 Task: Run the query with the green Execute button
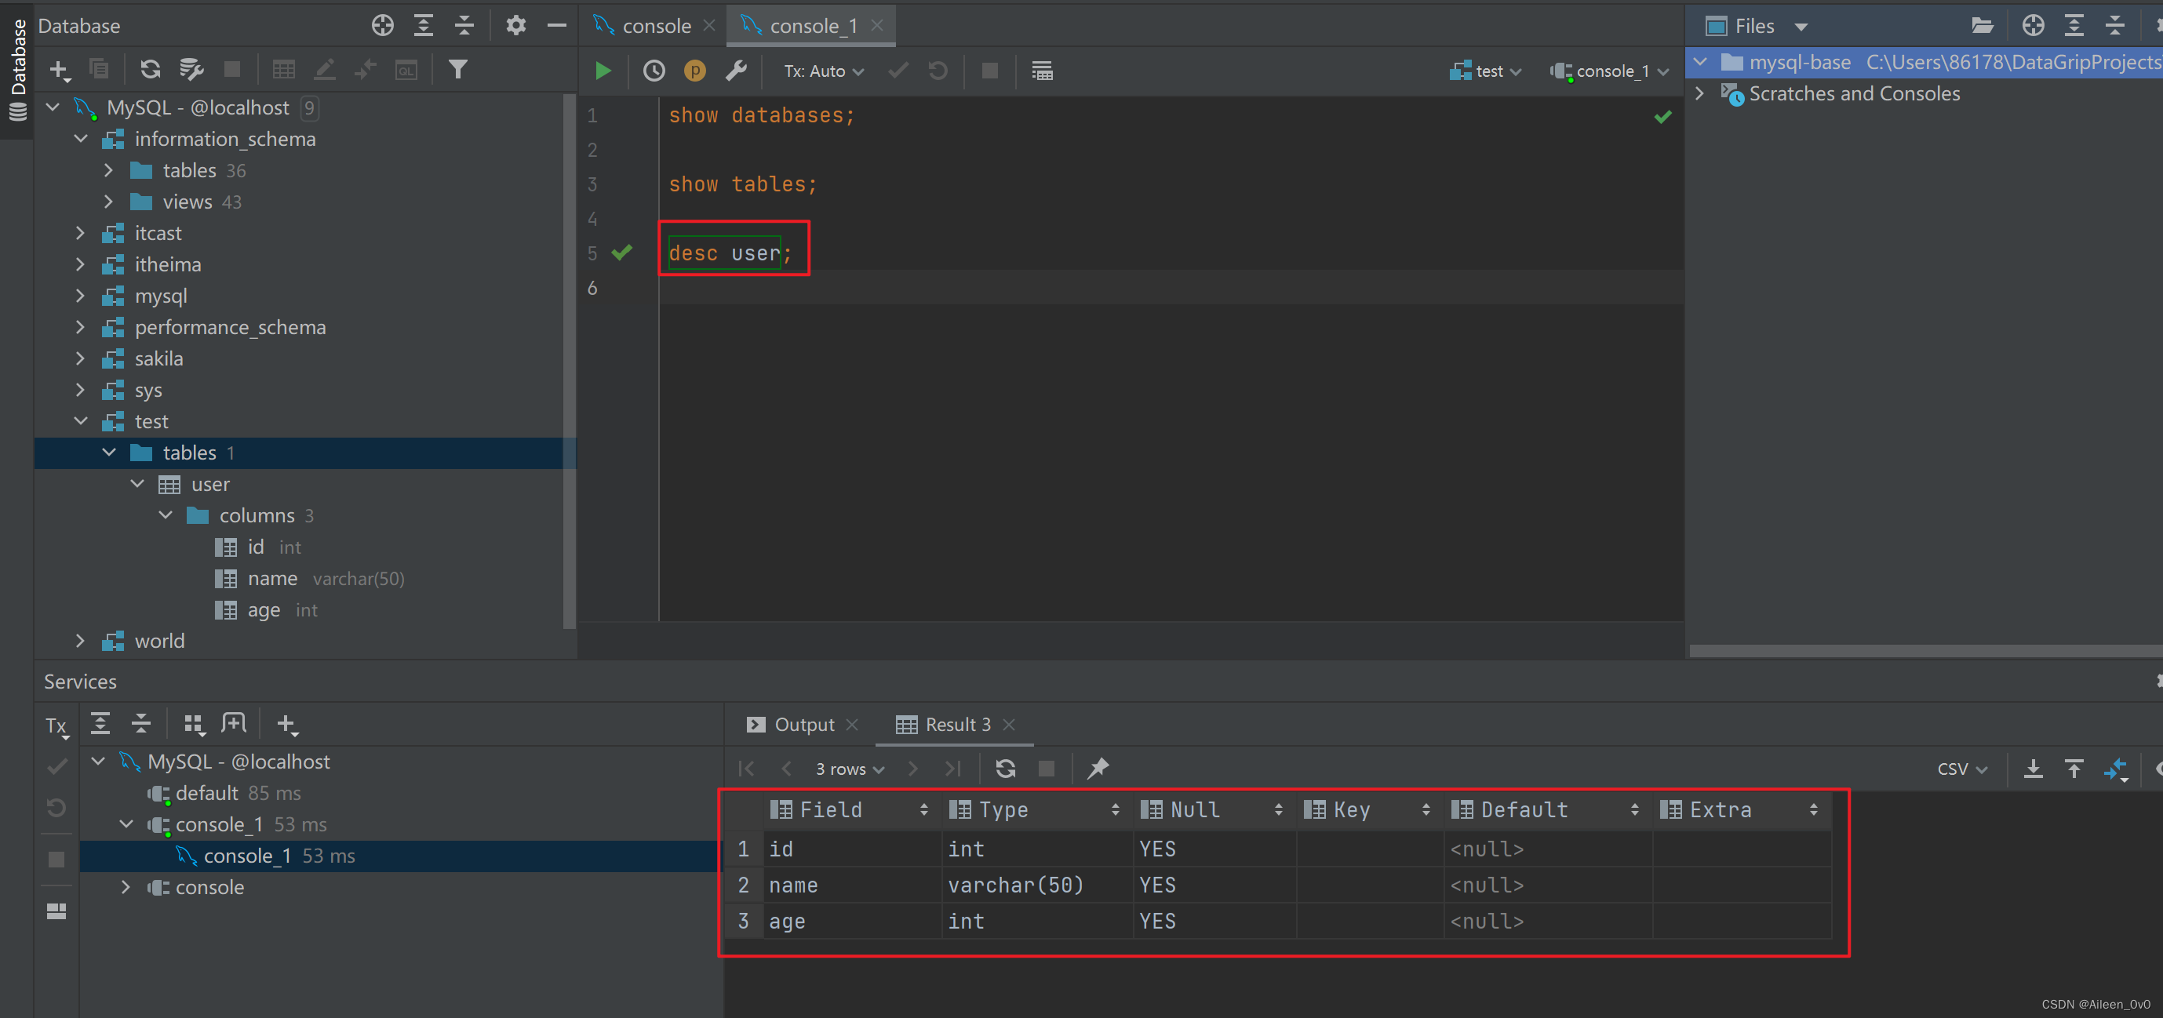[x=602, y=71]
